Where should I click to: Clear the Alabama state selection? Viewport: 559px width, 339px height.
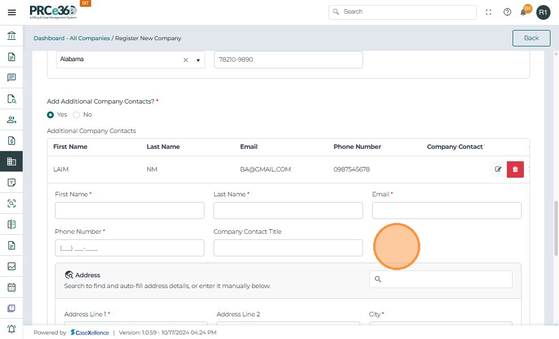pyautogui.click(x=185, y=60)
